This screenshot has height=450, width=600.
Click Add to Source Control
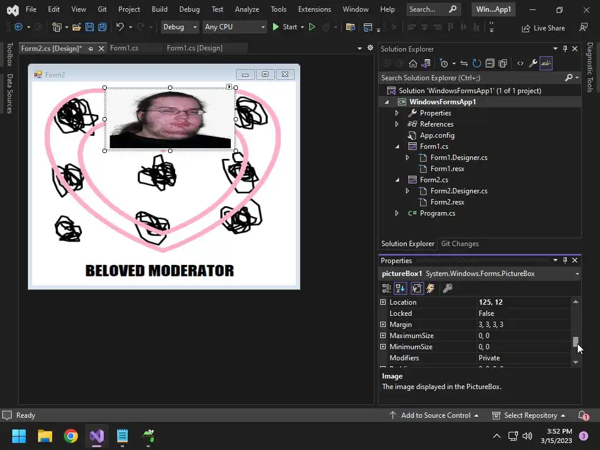click(x=434, y=415)
